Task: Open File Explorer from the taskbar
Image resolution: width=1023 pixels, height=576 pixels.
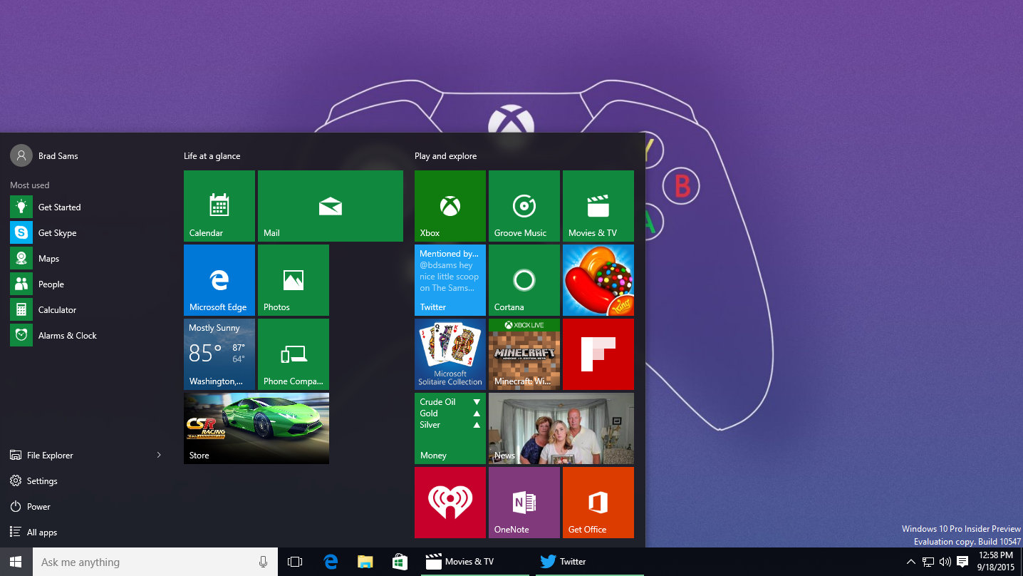Action: [365, 562]
